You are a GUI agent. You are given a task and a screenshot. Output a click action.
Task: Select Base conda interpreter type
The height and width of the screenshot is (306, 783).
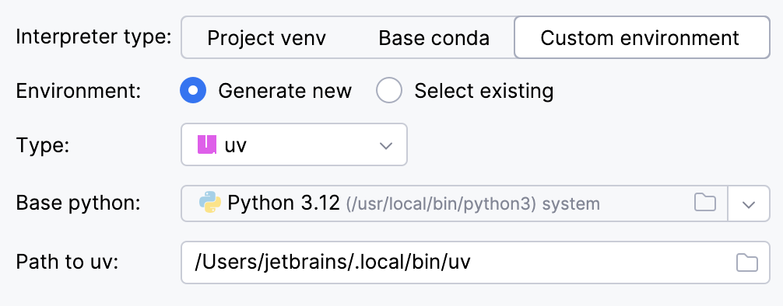(434, 38)
